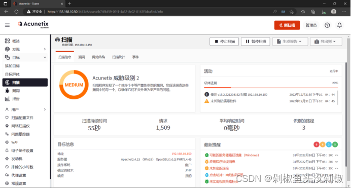
Task: Open the 生成报告 dropdown
Action: pos(290,42)
